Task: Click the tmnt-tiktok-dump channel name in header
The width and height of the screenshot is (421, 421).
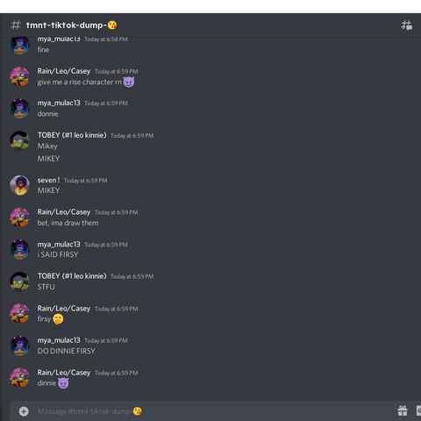Action: [x=66, y=25]
